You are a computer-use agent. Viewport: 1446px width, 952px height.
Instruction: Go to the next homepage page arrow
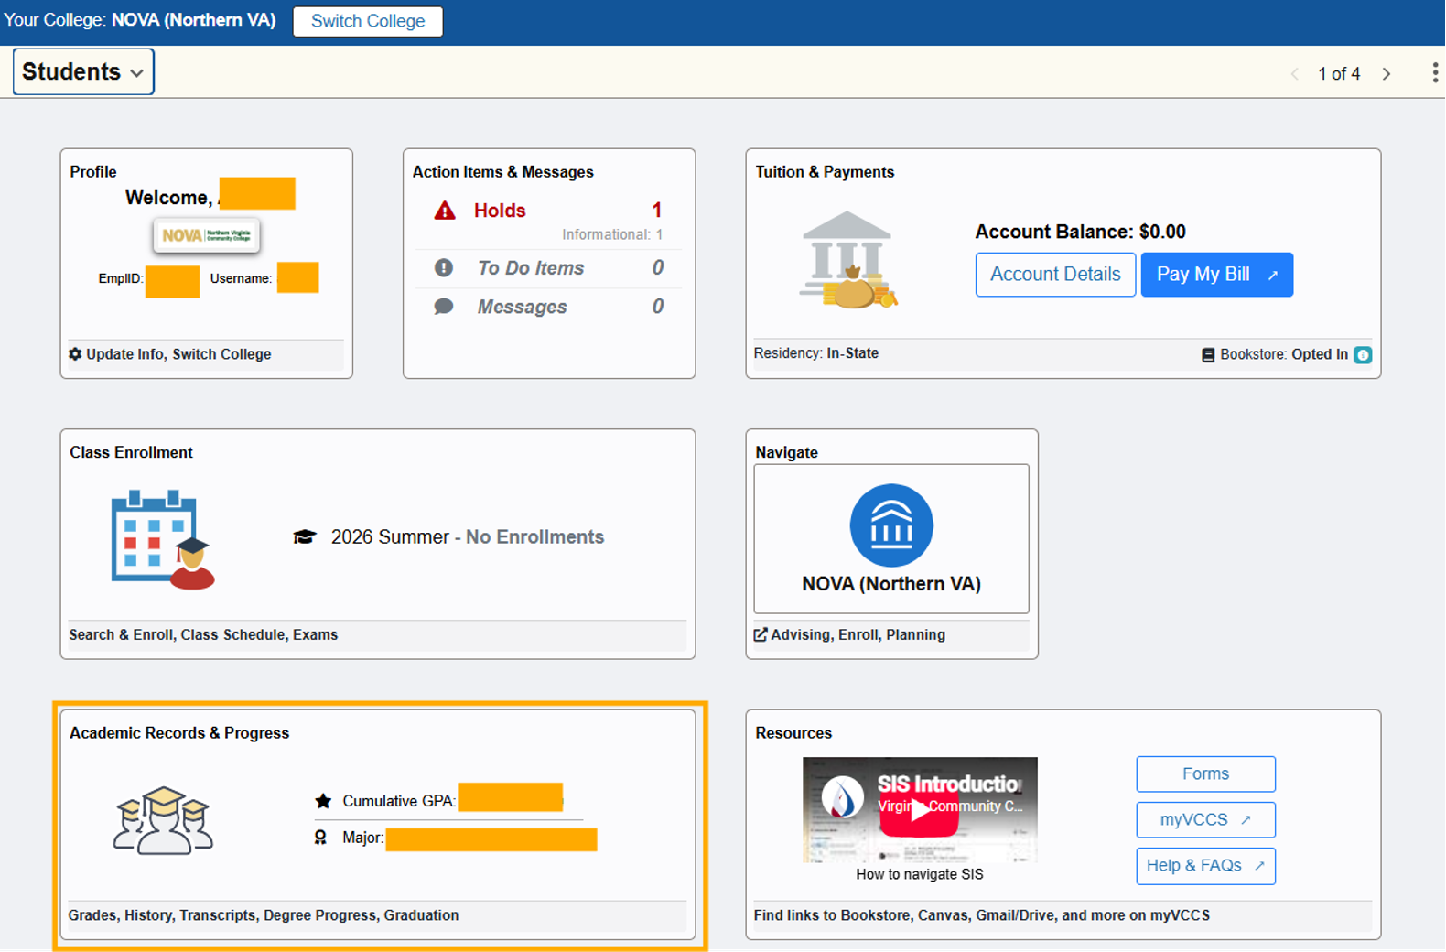[x=1387, y=74]
